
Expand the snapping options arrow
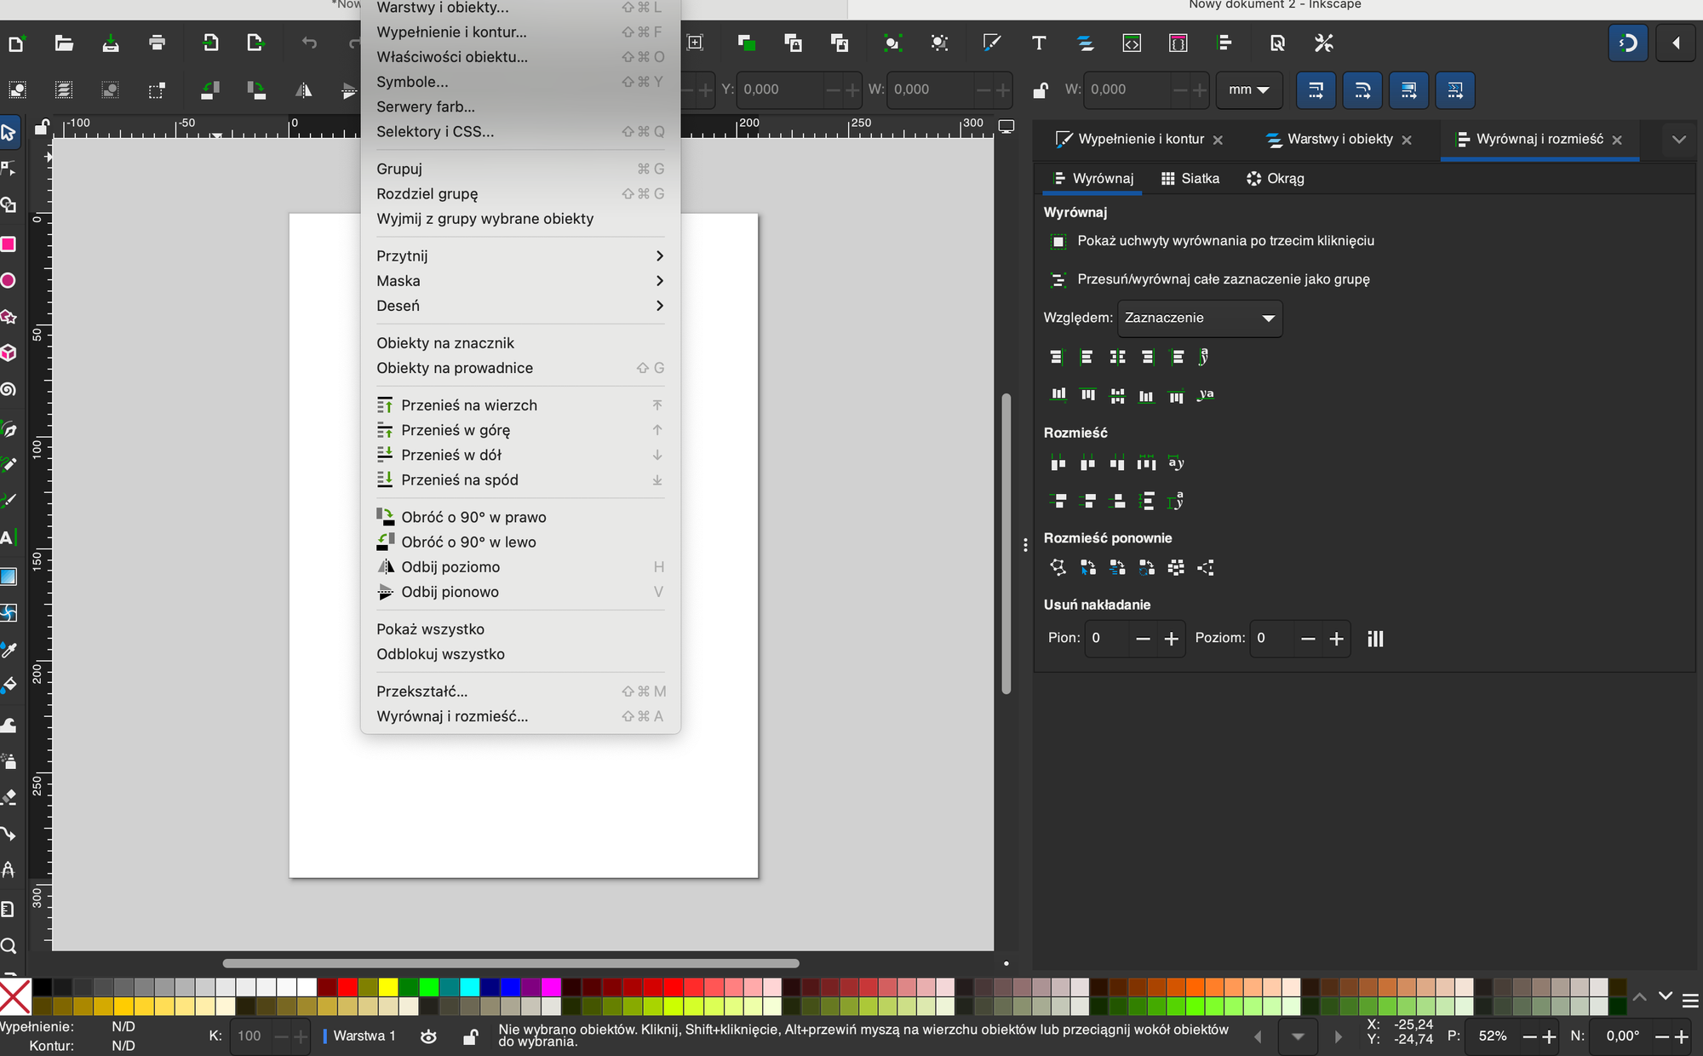[1676, 43]
